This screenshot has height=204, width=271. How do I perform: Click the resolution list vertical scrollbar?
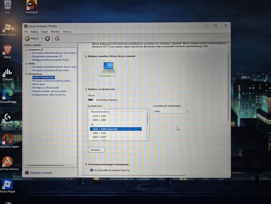(x=148, y=119)
